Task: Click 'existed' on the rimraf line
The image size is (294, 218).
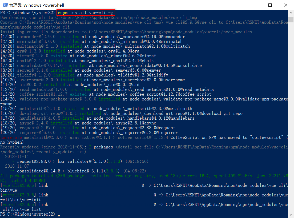Action: (x=59, y=56)
